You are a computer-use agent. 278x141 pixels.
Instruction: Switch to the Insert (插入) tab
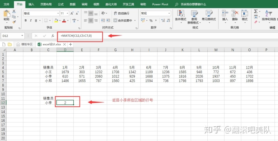(31, 4)
